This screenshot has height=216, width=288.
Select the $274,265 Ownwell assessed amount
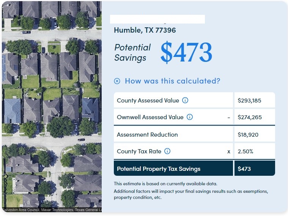(250, 117)
